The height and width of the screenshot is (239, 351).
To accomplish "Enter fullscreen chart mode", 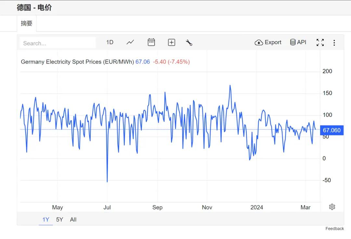I will click(x=320, y=43).
